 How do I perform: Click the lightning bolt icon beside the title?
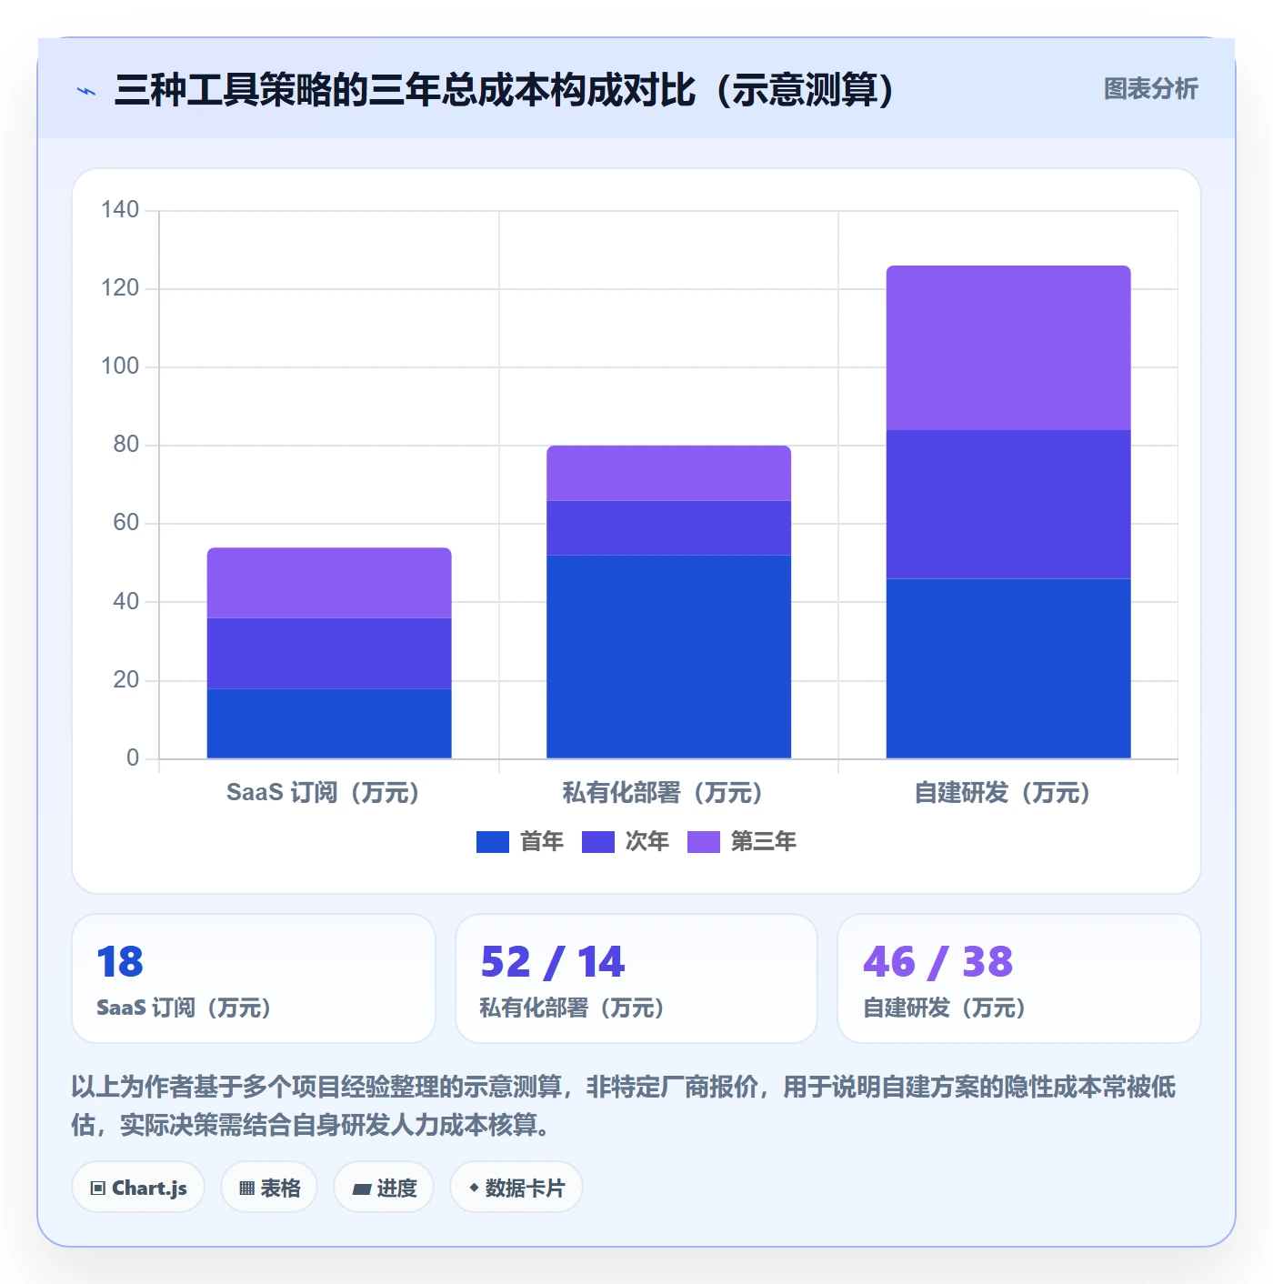[86, 91]
